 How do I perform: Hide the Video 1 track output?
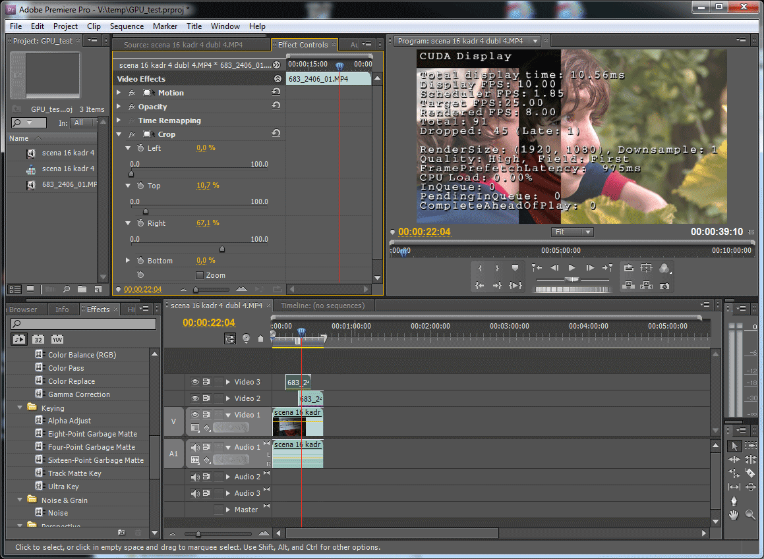coord(195,415)
